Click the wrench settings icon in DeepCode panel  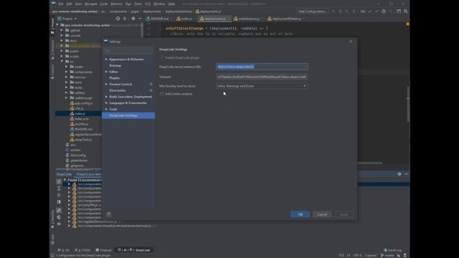(x=59, y=210)
